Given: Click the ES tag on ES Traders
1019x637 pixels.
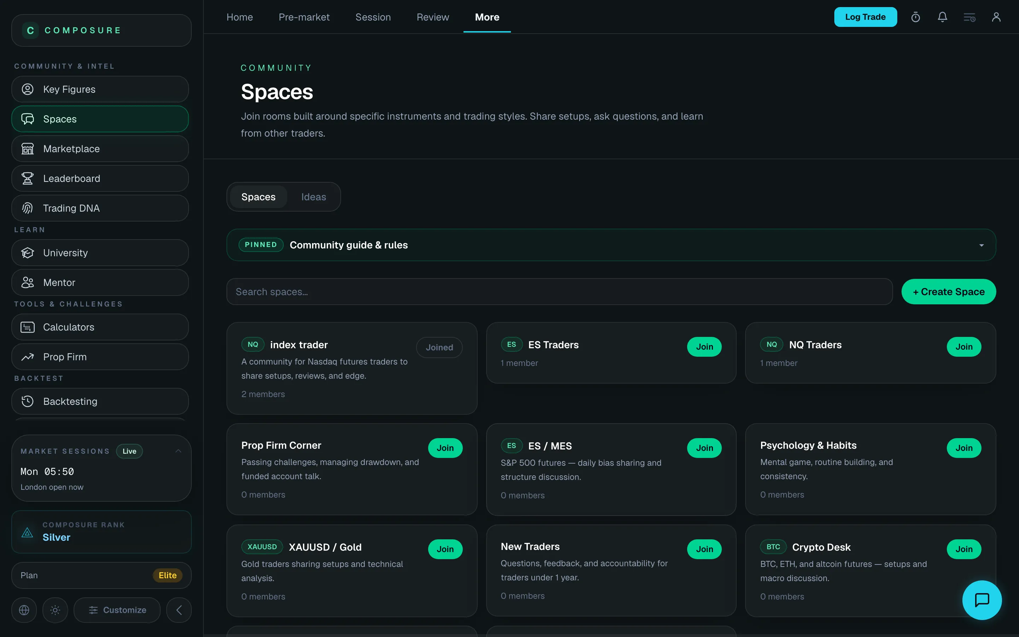Looking at the screenshot, I should (511, 344).
